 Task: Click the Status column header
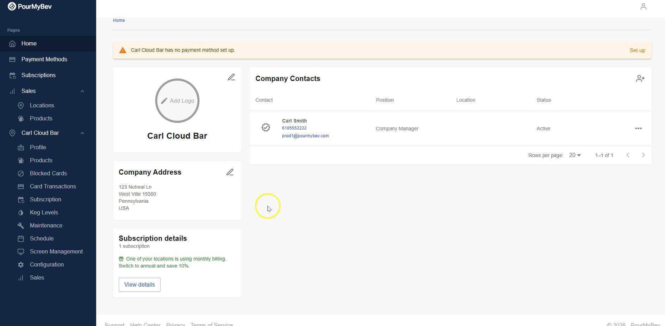(543, 100)
